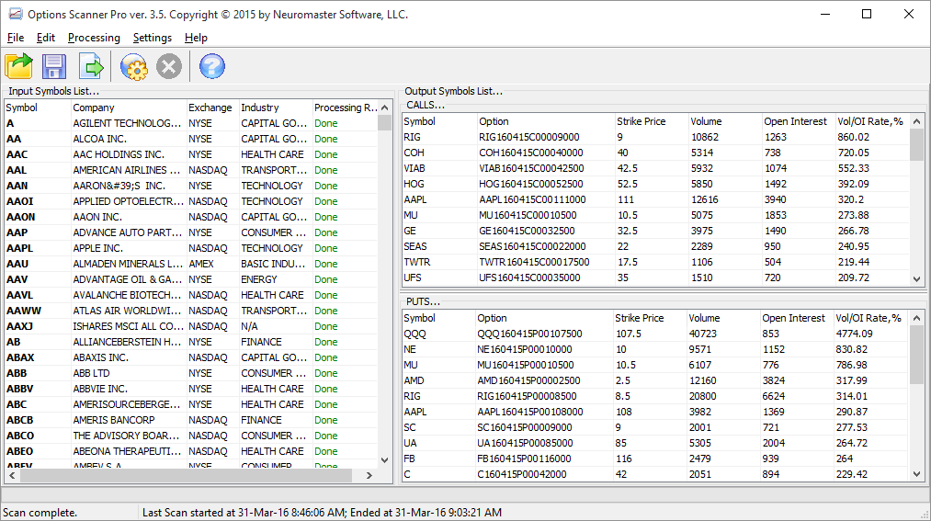
Task: Select RIG160415P00008500 put option
Action: point(527,396)
